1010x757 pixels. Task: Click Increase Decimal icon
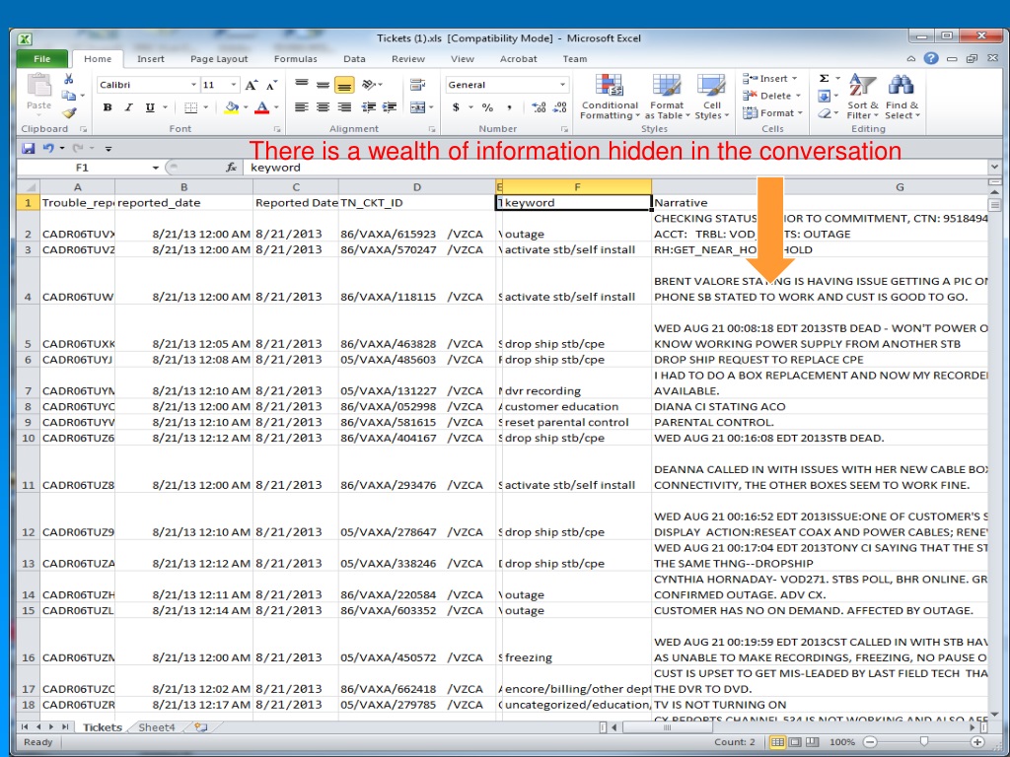click(x=540, y=107)
